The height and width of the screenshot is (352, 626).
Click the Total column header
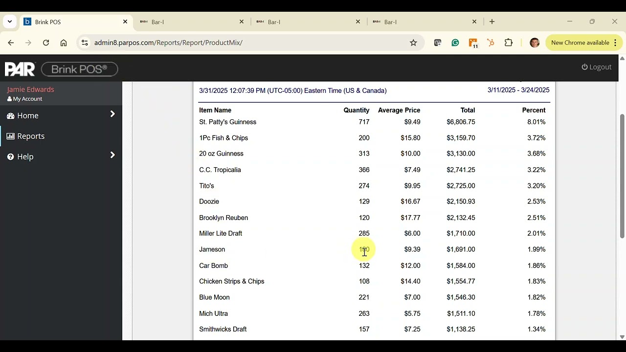coord(468,110)
